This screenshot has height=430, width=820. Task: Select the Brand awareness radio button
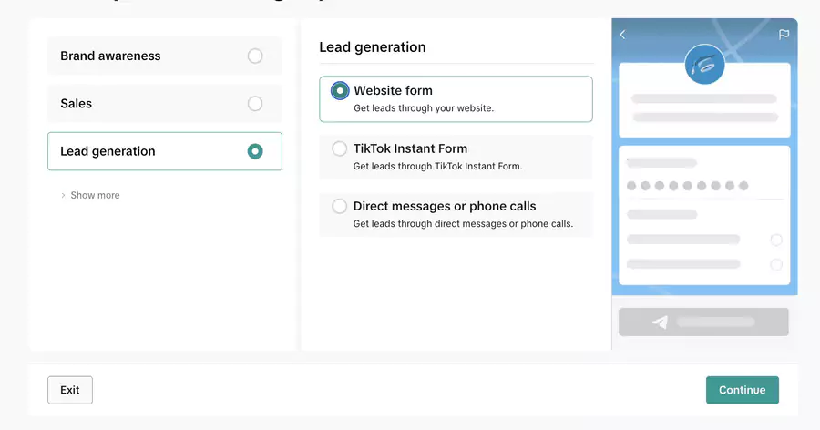pyautogui.click(x=255, y=56)
